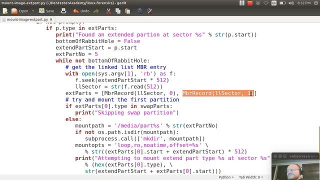Close the mount-image-extpart.py tab
The height and width of the screenshot is (180, 320).
[x=51, y=19]
